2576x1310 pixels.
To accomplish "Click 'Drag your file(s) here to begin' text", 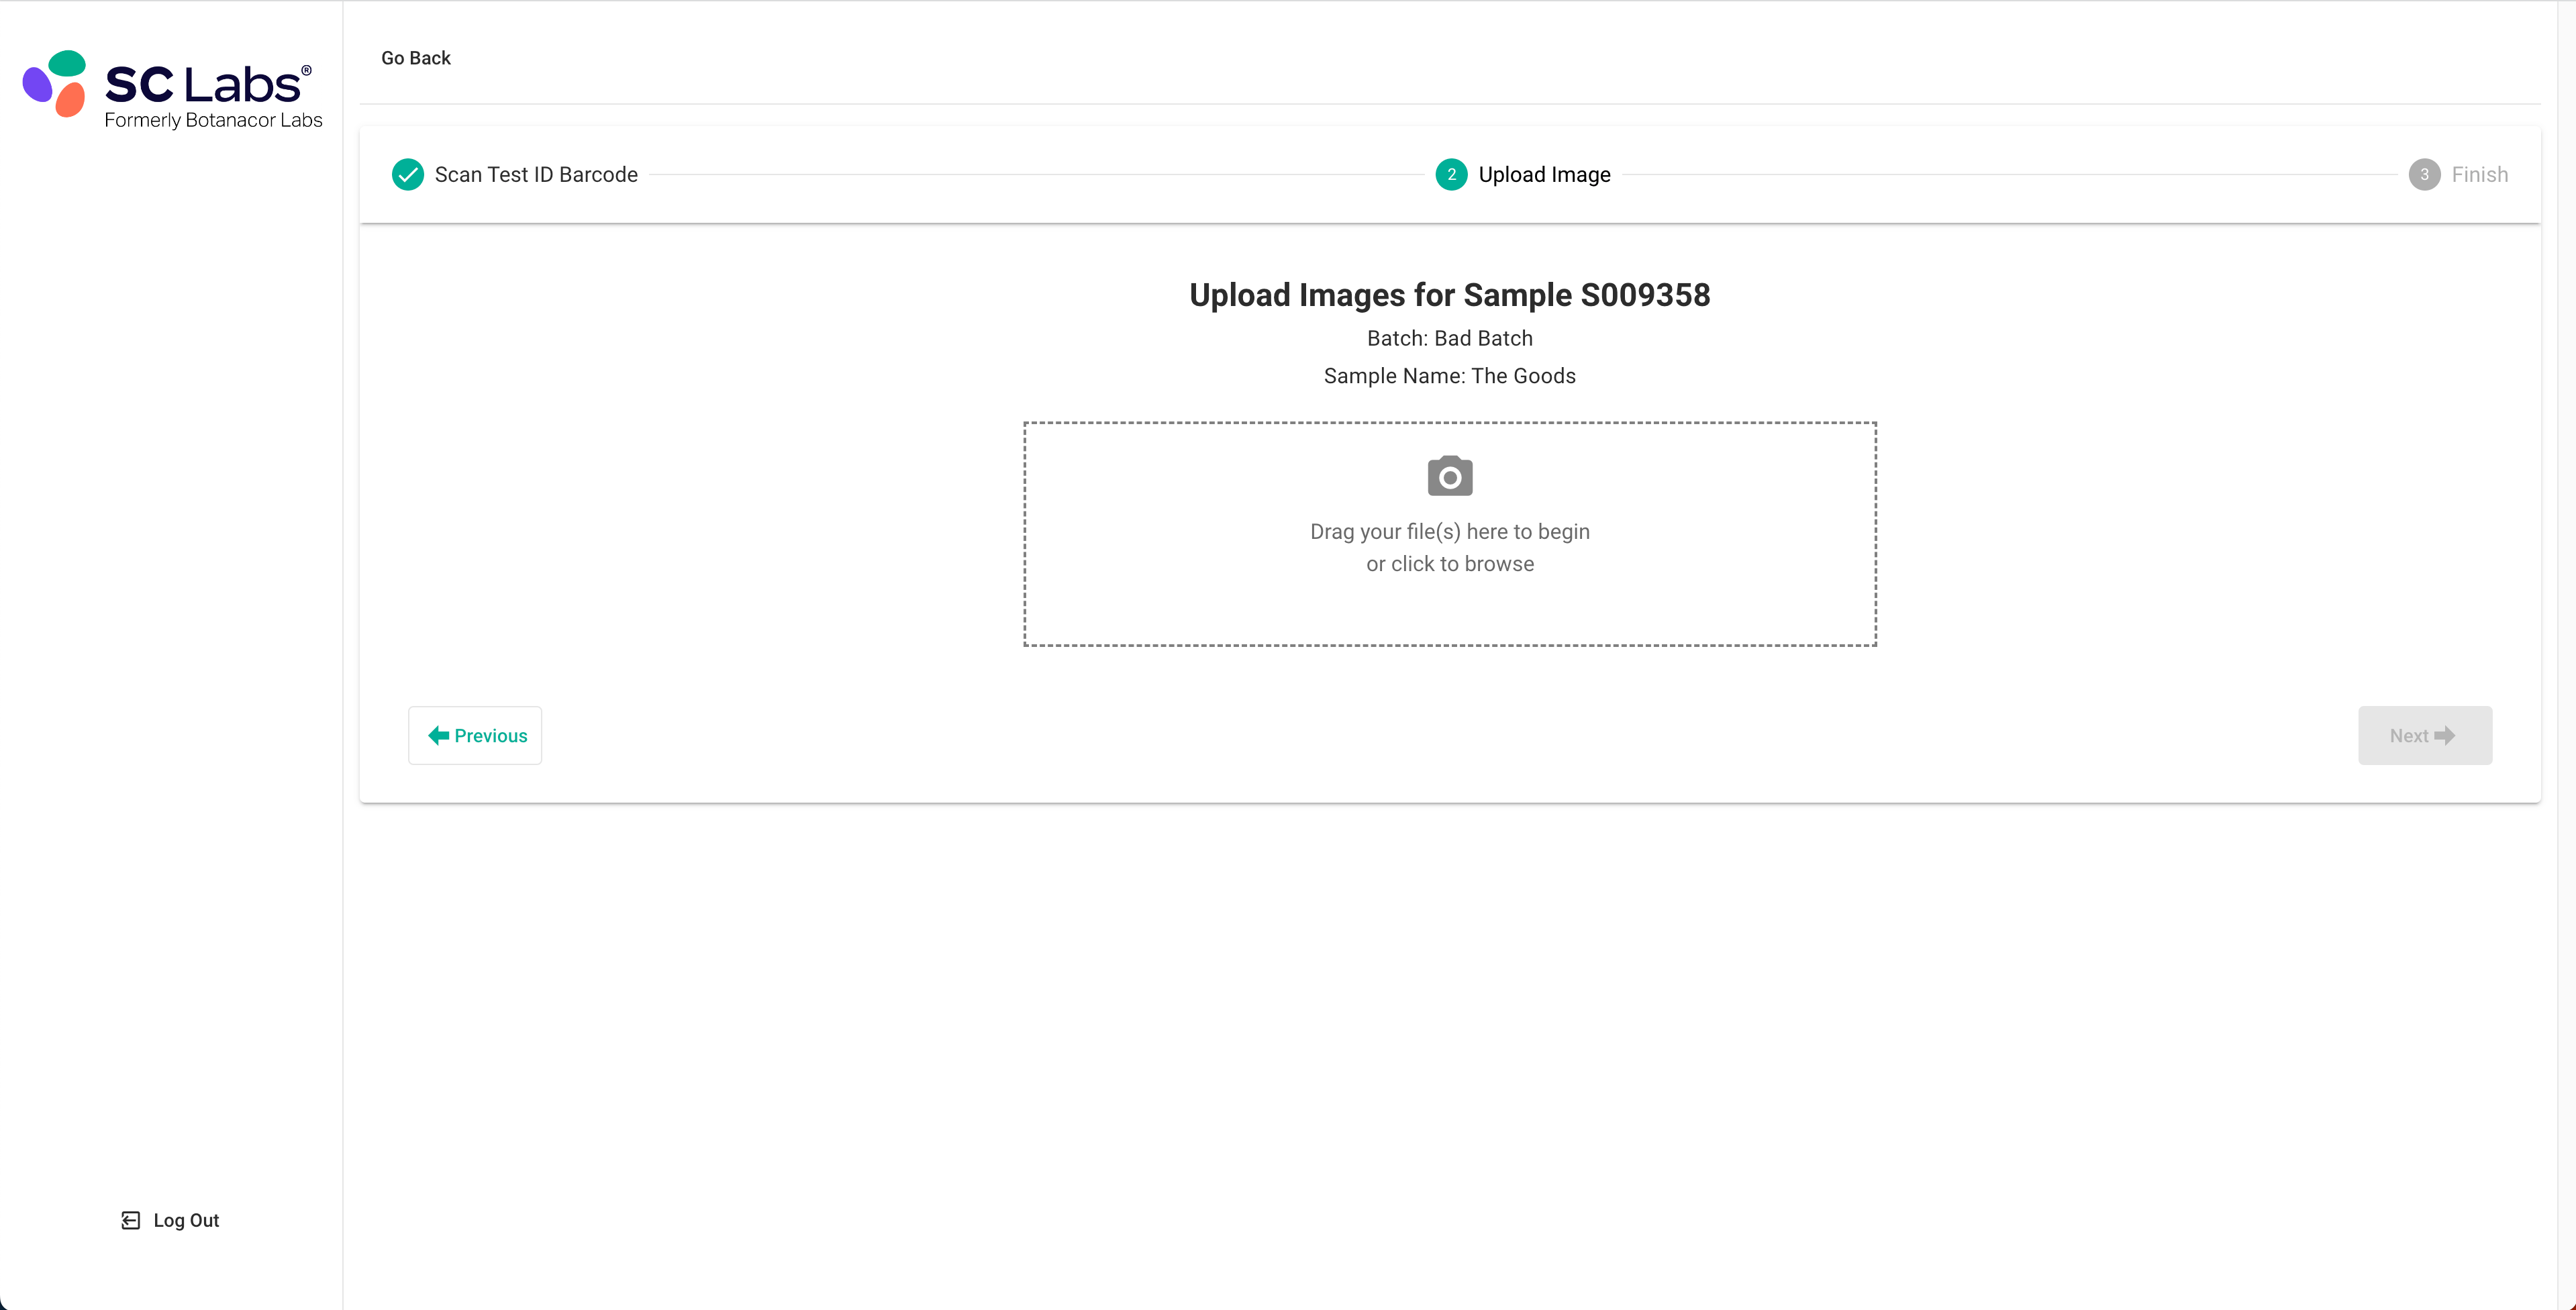I will 1449,532.
